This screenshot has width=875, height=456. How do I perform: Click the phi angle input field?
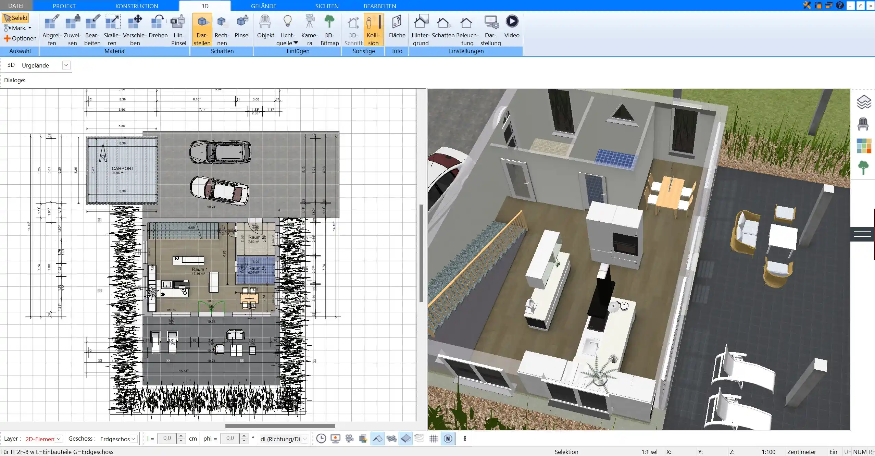pyautogui.click(x=230, y=438)
